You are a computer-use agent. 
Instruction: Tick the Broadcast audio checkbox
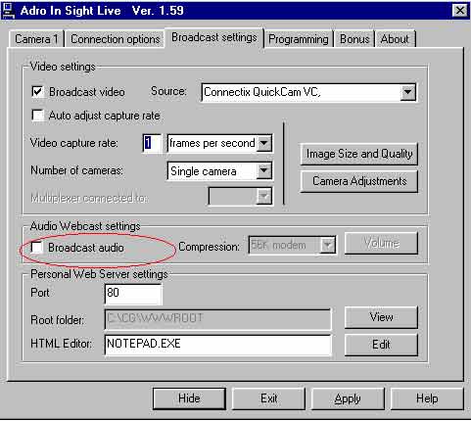click(36, 247)
